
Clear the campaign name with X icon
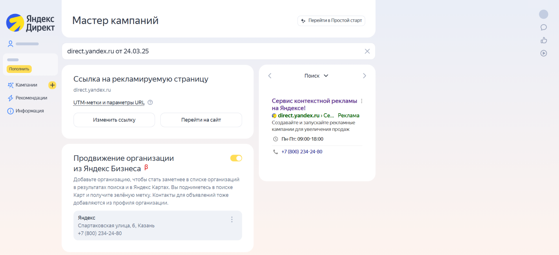tap(367, 51)
